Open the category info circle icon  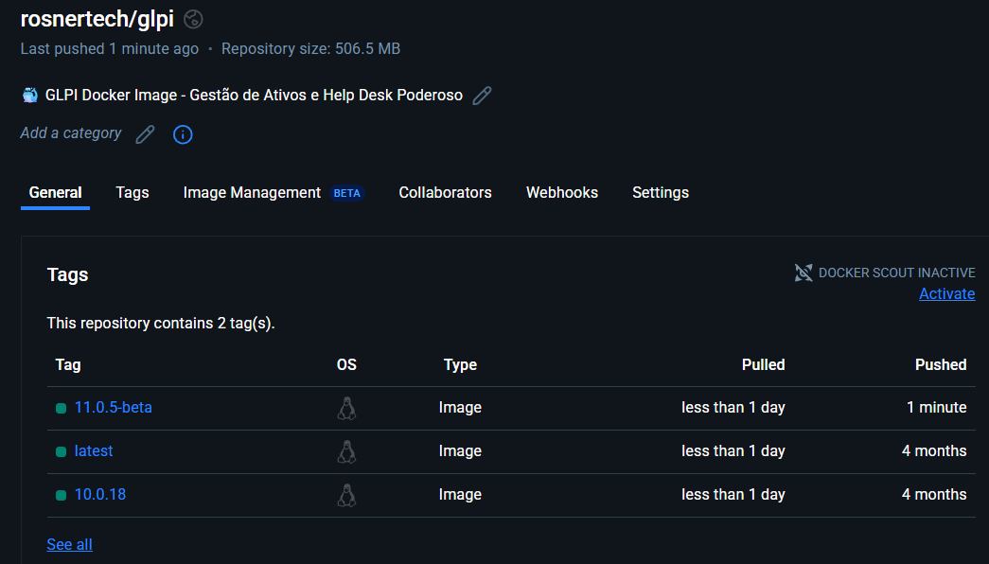[x=183, y=134]
